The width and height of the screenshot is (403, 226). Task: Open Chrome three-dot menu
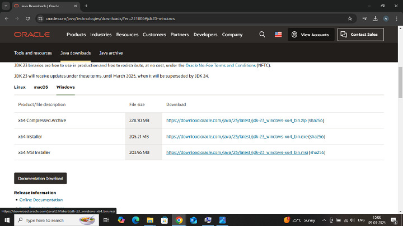[397, 18]
